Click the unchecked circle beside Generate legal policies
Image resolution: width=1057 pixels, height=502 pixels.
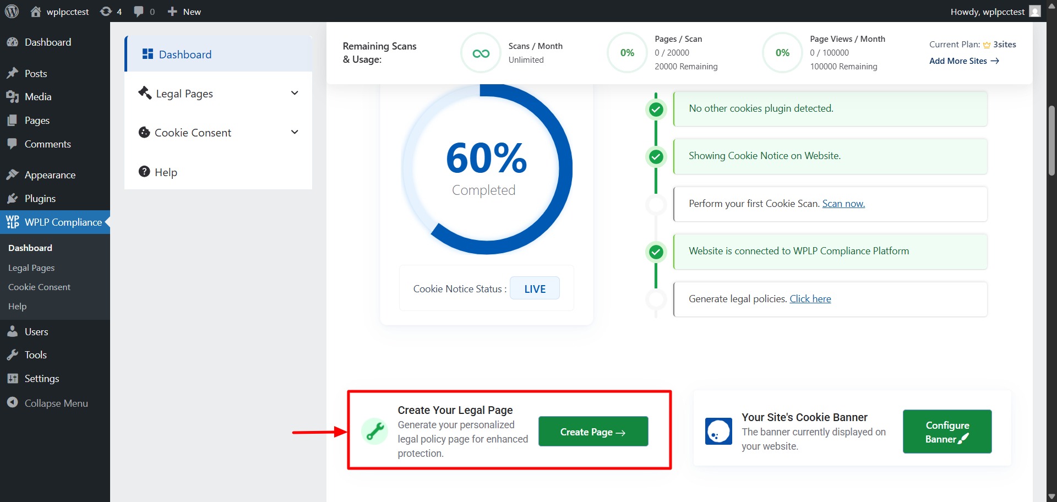pyautogui.click(x=656, y=299)
